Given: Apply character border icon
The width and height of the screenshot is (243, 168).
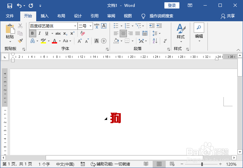Looking at the screenshot, I should click(x=104, y=26).
